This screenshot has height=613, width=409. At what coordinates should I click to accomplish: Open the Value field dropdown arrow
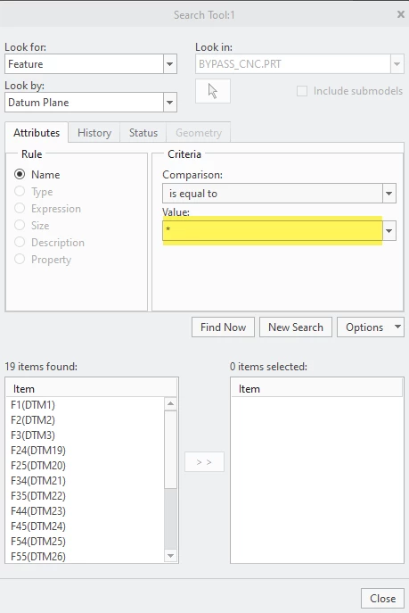tap(389, 231)
